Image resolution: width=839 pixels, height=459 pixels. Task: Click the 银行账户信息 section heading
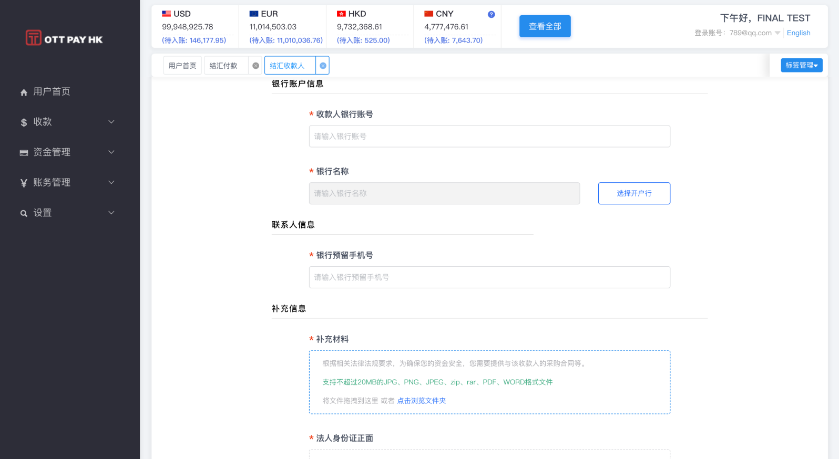(298, 84)
